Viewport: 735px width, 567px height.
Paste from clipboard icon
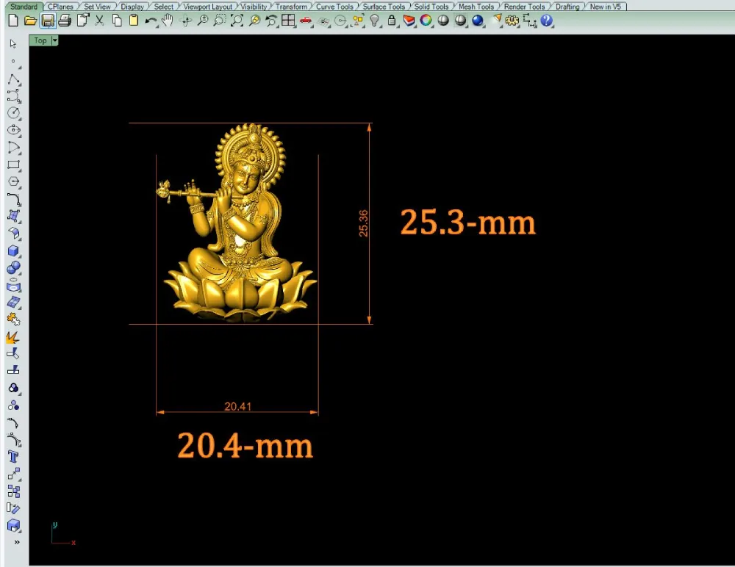click(134, 21)
